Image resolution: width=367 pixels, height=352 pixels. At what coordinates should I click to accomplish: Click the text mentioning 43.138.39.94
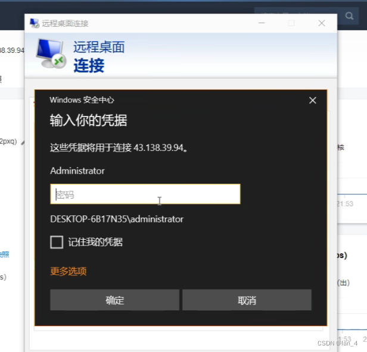click(119, 147)
